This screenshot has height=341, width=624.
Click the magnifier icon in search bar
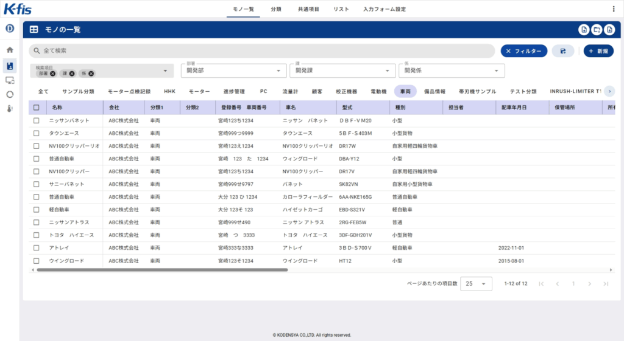(37, 51)
